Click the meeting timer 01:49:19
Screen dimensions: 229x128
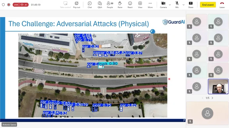[36, 5]
